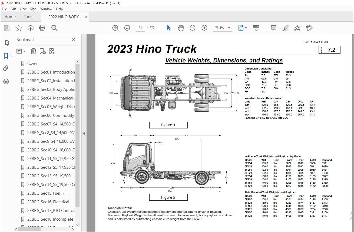The image size is (354, 232).
Task: Zoom out with the minus button
Action: click(193, 28)
